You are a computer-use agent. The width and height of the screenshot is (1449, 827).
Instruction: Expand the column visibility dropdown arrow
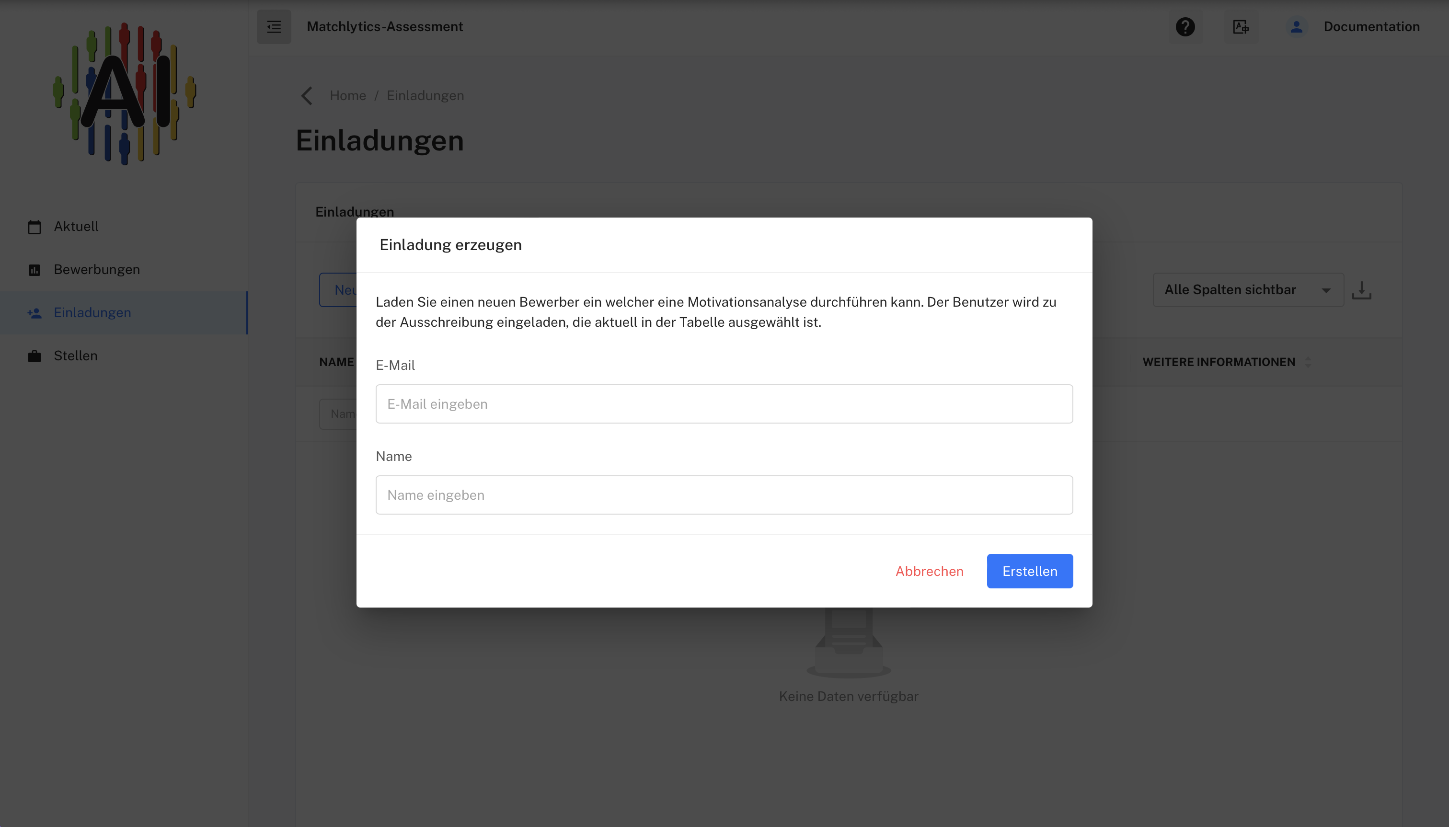(x=1326, y=290)
